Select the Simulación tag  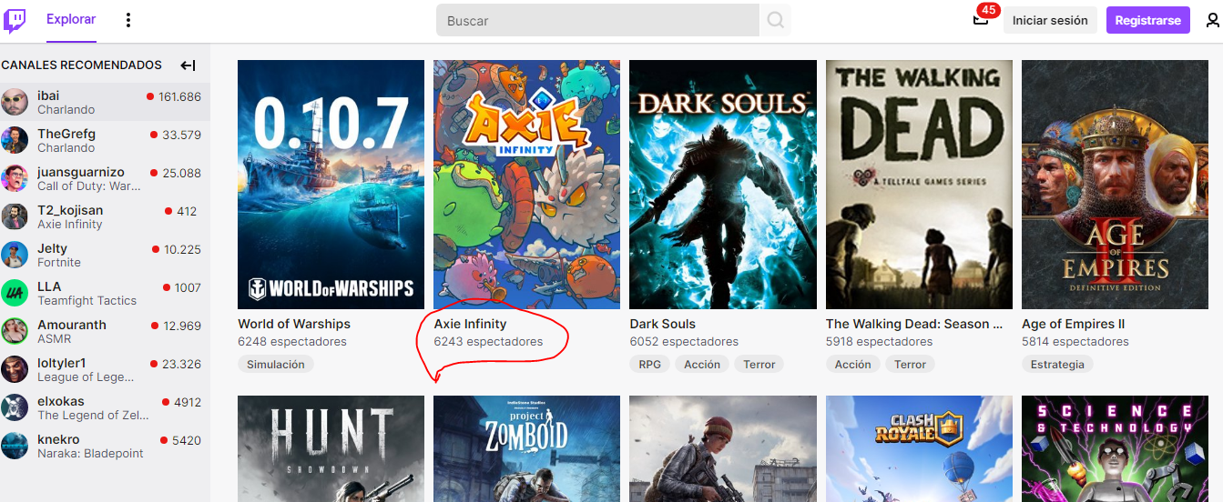[276, 364]
